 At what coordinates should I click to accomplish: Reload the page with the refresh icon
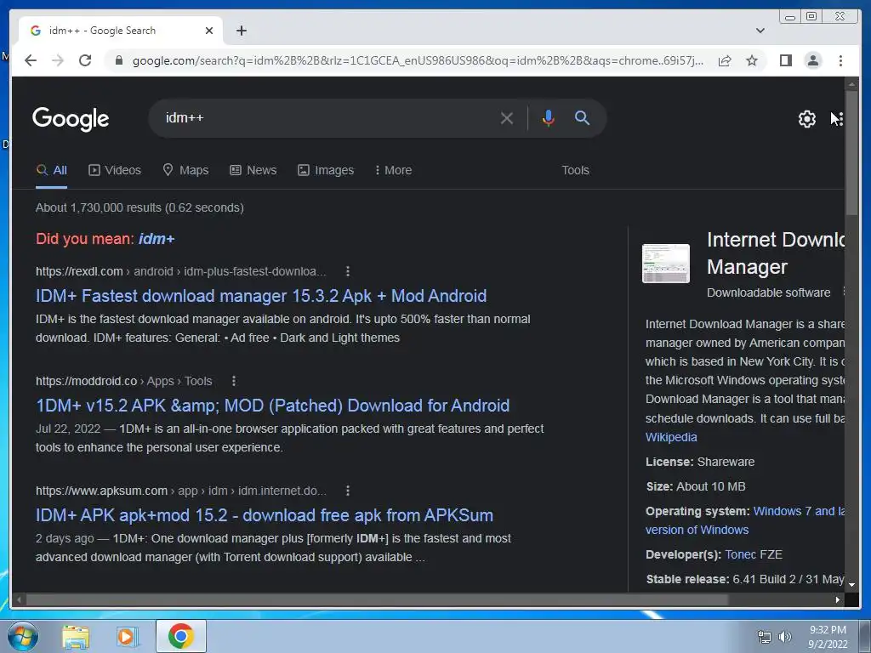click(85, 60)
